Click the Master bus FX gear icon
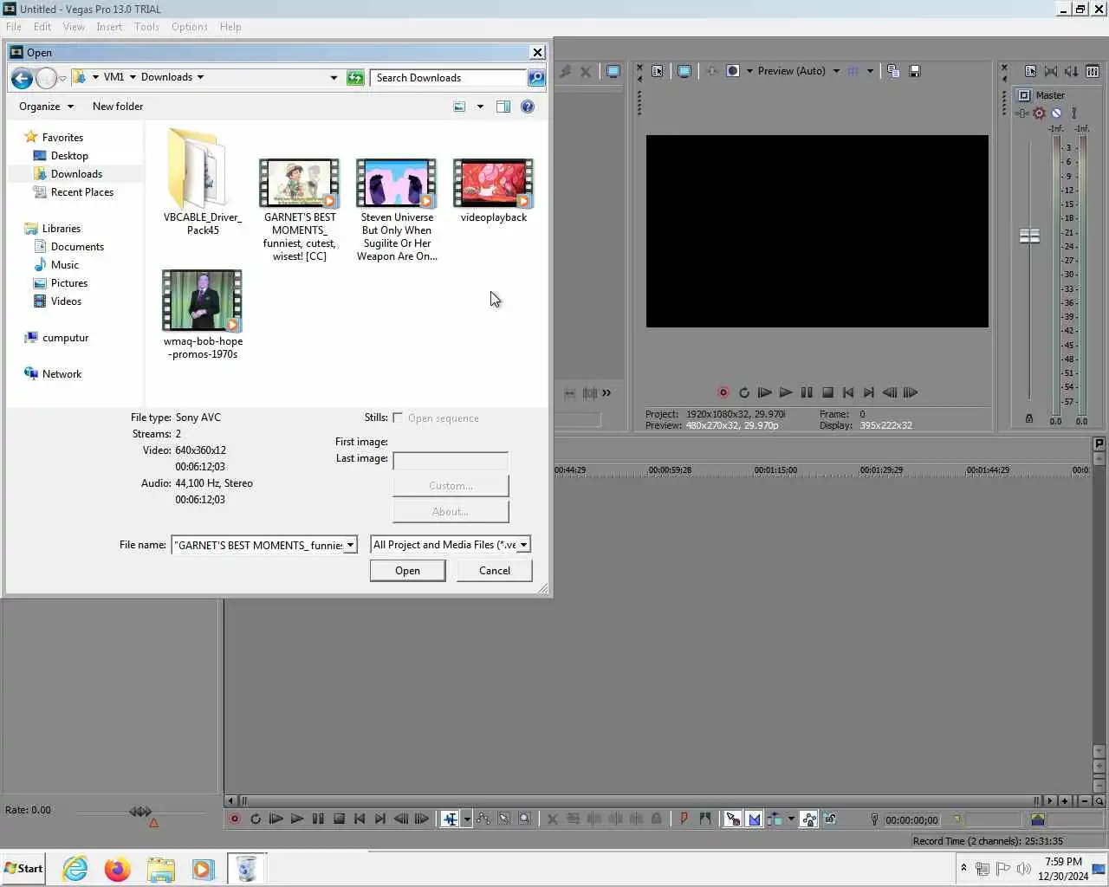The height and width of the screenshot is (887, 1109). [x=1039, y=113]
